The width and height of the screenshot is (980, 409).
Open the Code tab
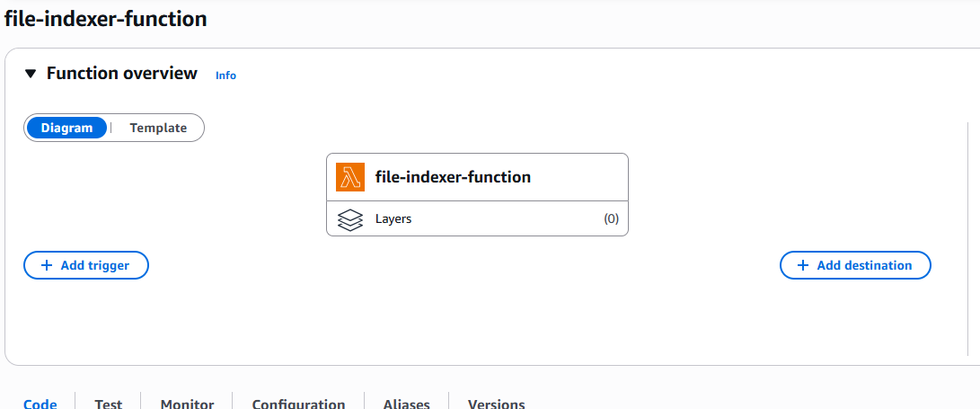click(40, 404)
